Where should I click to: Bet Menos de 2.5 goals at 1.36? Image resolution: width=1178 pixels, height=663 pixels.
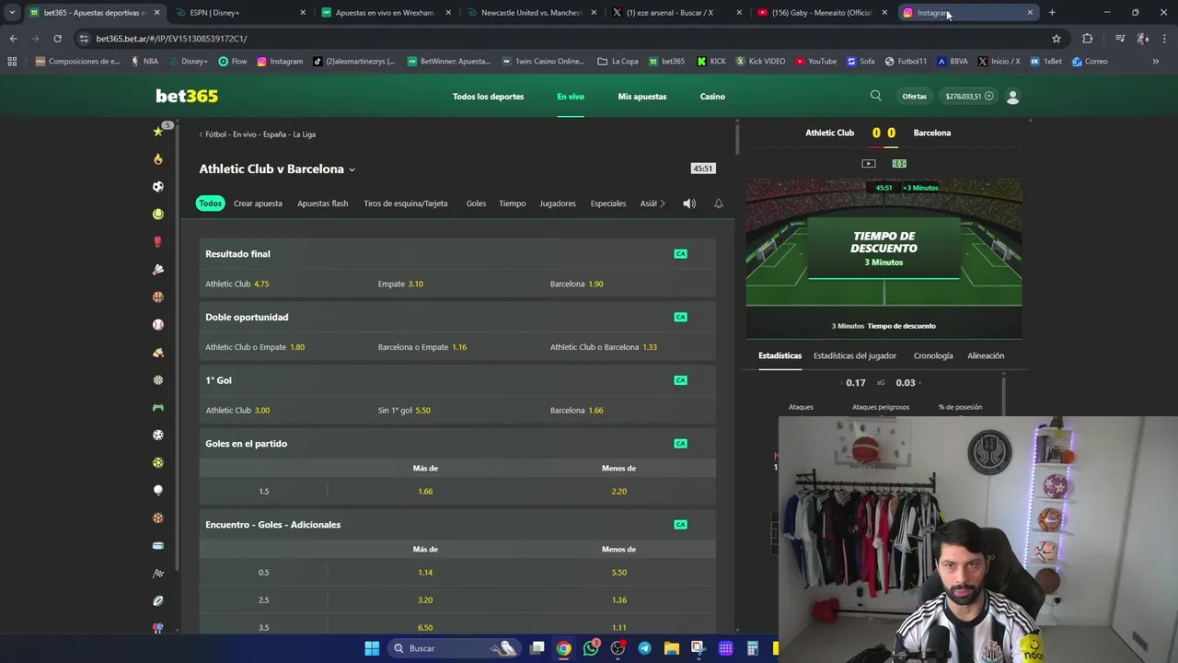(x=618, y=600)
